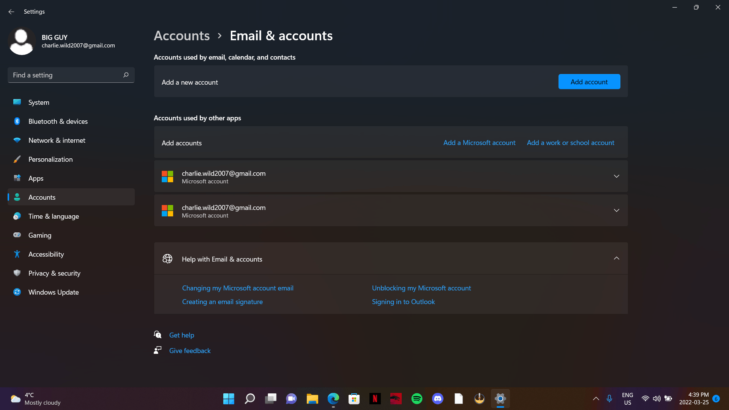Go back using the Settings back arrow

click(x=11, y=12)
